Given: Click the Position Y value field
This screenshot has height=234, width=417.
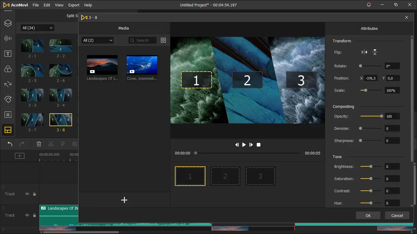Looking at the screenshot, I should pyautogui.click(x=393, y=78).
